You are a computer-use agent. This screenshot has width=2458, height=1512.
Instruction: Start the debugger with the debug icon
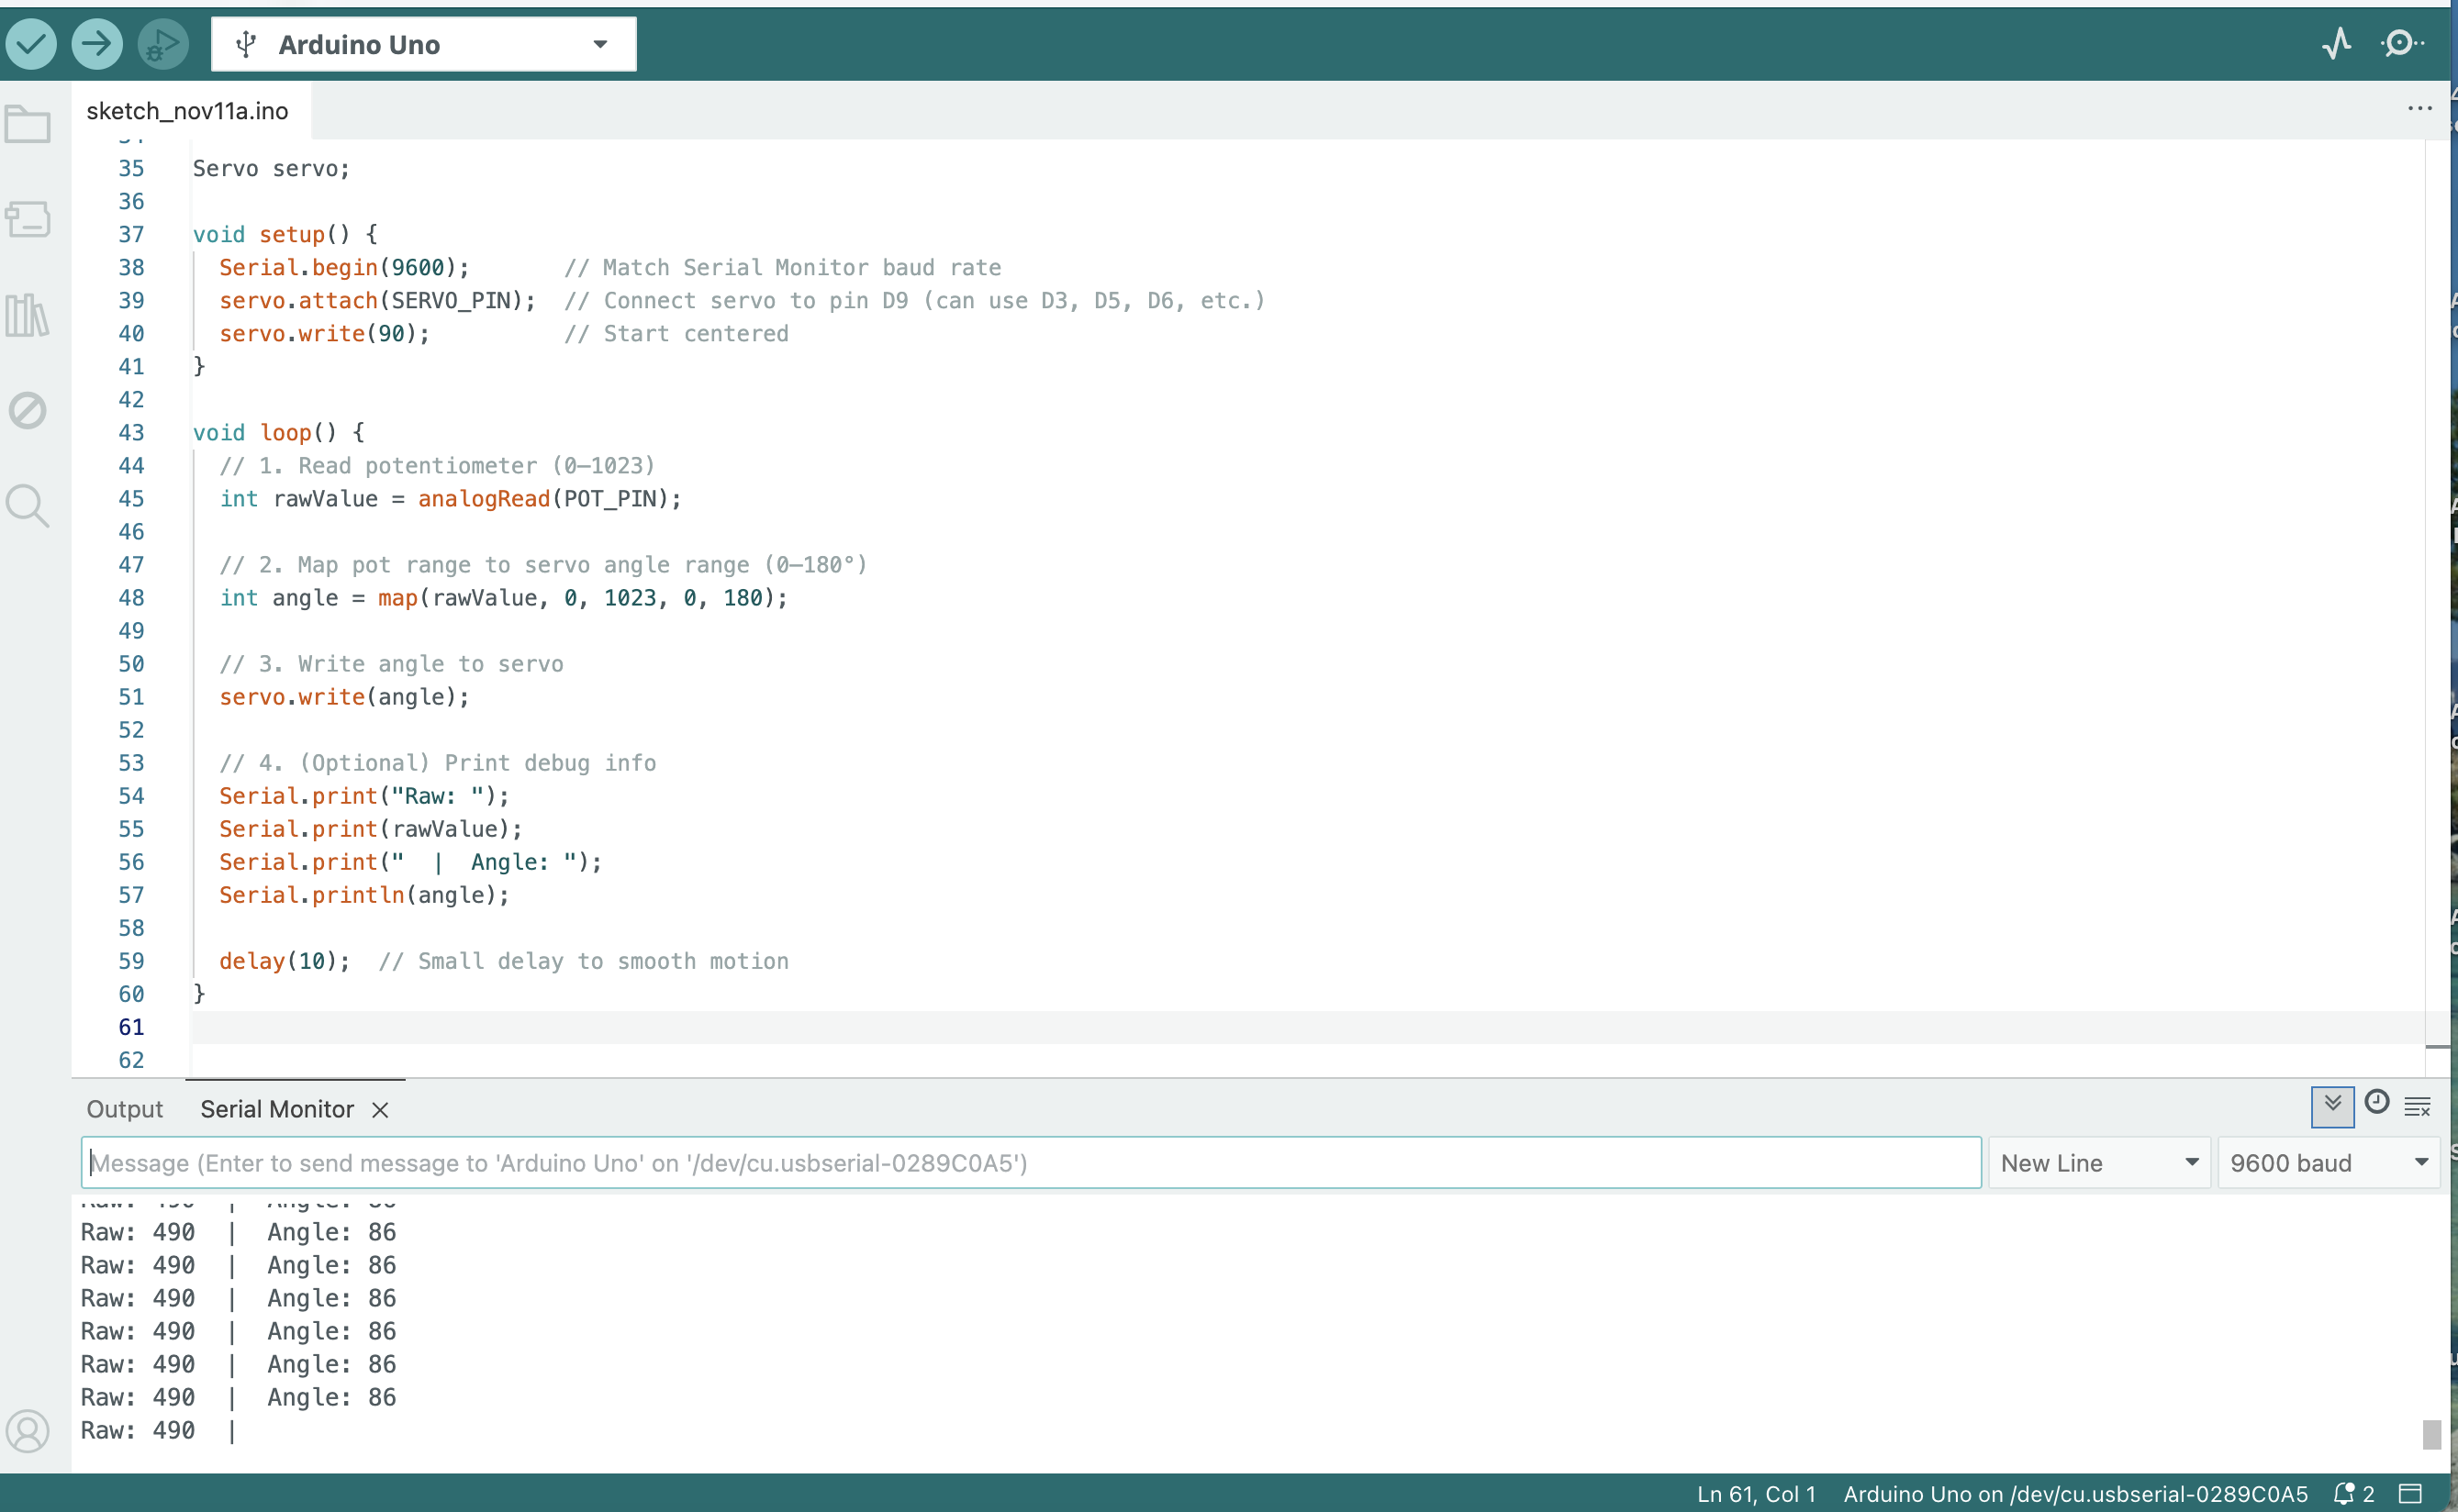click(162, 44)
